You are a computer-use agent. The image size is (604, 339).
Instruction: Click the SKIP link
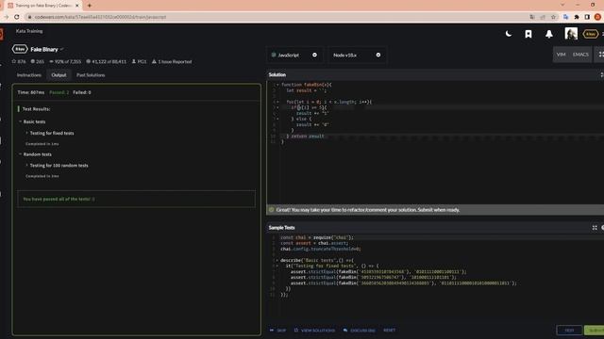[278, 331]
